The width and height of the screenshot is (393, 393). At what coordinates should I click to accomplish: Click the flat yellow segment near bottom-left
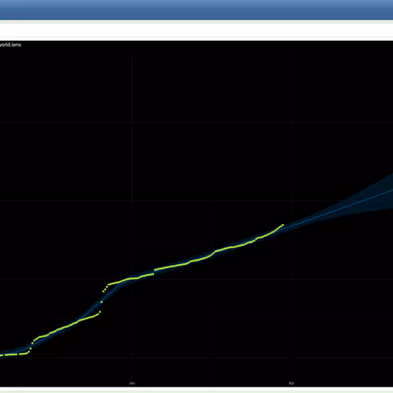click(x=14, y=354)
